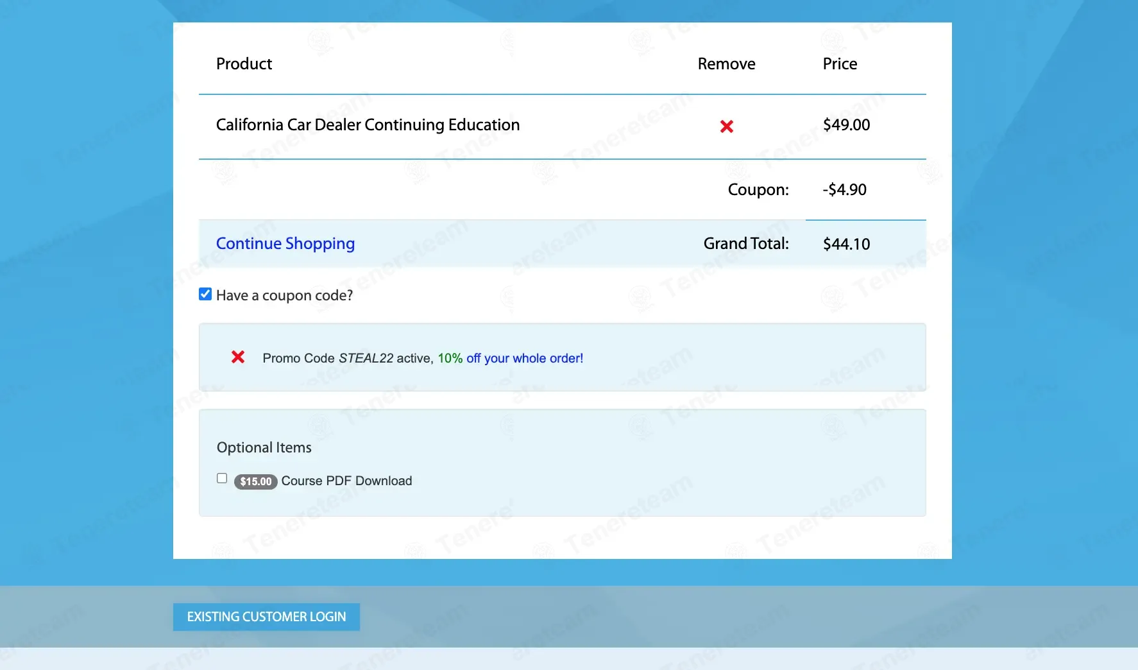1138x670 pixels.
Task: Uncheck the 'Have a coupon code?' checkbox
Action: pyautogui.click(x=205, y=294)
